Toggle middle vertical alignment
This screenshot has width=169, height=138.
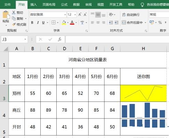(98, 15)
